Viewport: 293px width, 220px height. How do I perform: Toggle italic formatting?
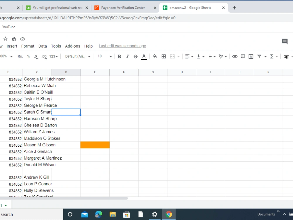(127, 56)
